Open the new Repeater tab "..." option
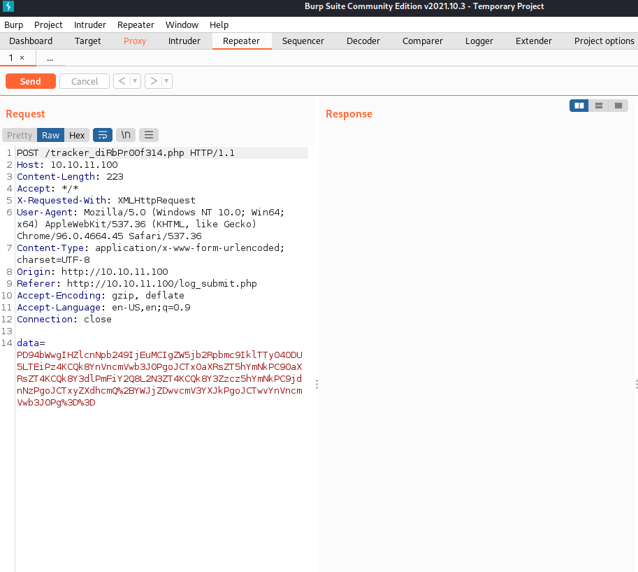 (x=50, y=58)
